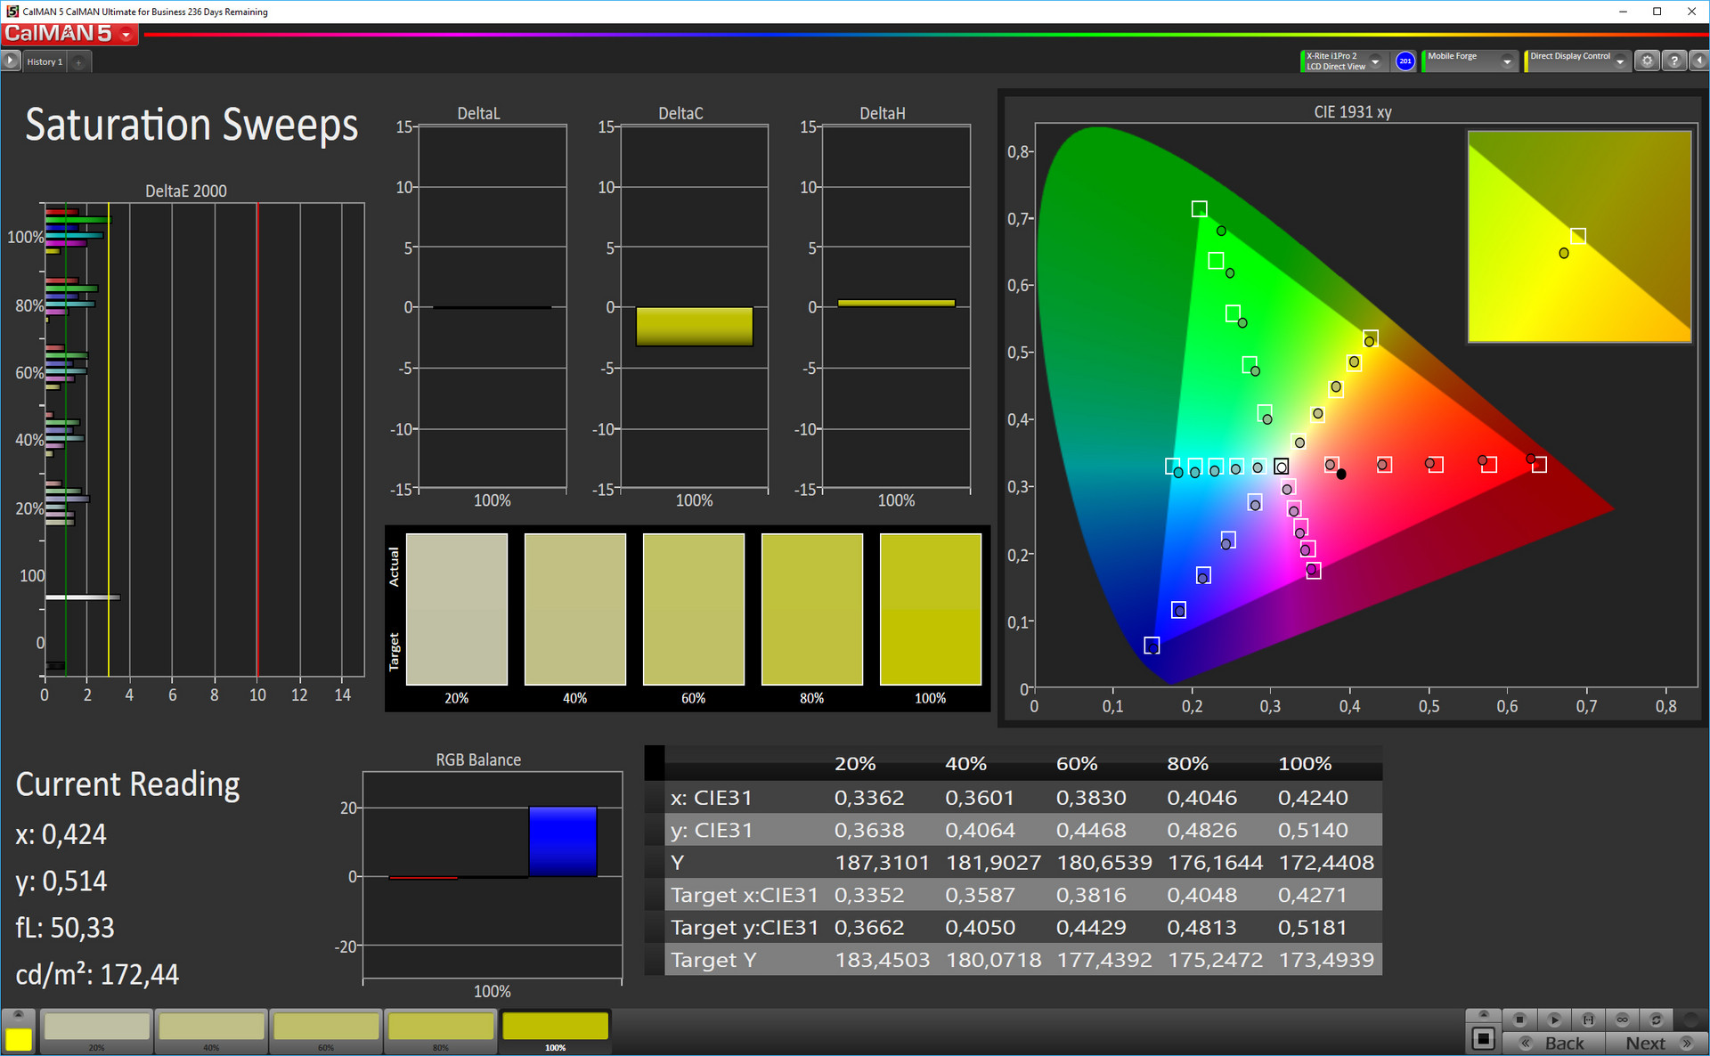
Task: Click the blue primary target square on CIE chart
Action: click(1152, 646)
